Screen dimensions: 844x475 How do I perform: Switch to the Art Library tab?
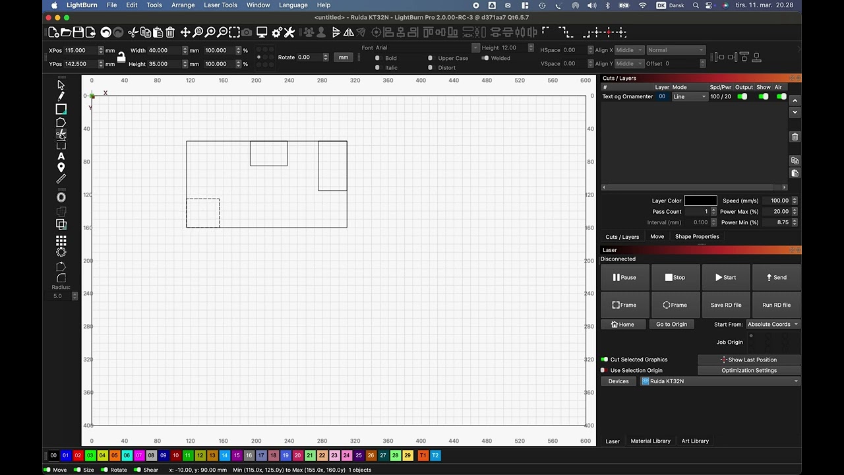pyautogui.click(x=695, y=441)
